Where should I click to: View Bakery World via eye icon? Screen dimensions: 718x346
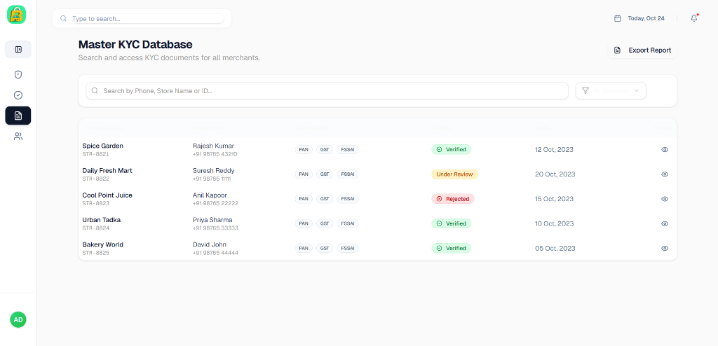click(664, 248)
